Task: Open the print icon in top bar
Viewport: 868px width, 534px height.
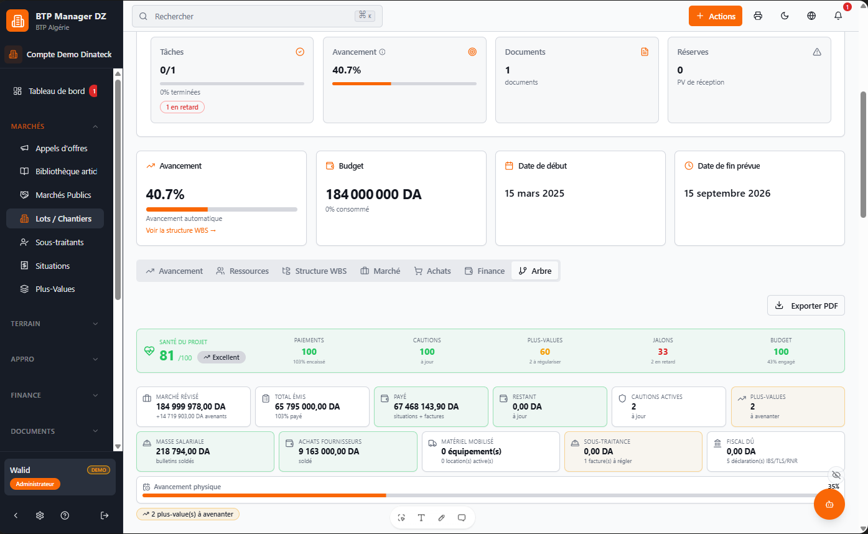Action: (x=758, y=16)
